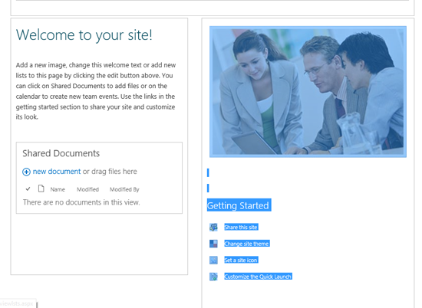The height and width of the screenshot is (308, 422).
Task: Click the document type icon column header
Action: pyautogui.click(x=41, y=188)
